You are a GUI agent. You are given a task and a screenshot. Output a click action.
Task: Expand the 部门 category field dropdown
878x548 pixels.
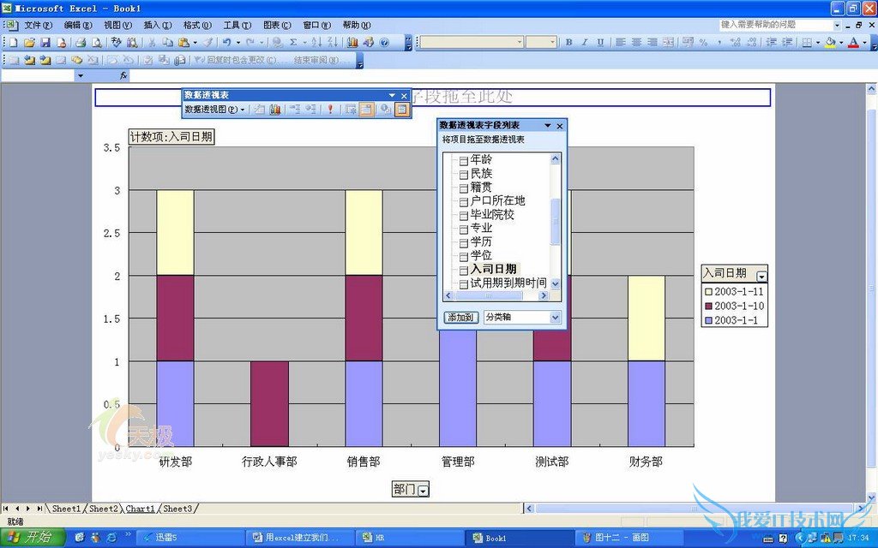(x=424, y=490)
